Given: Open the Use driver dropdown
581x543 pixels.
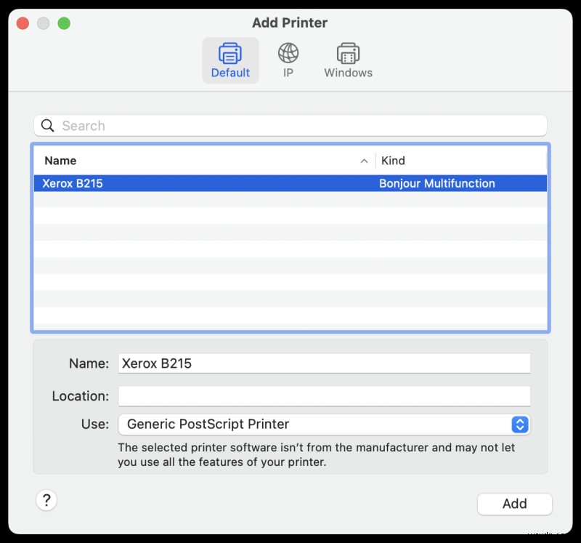Looking at the screenshot, I should (324, 425).
